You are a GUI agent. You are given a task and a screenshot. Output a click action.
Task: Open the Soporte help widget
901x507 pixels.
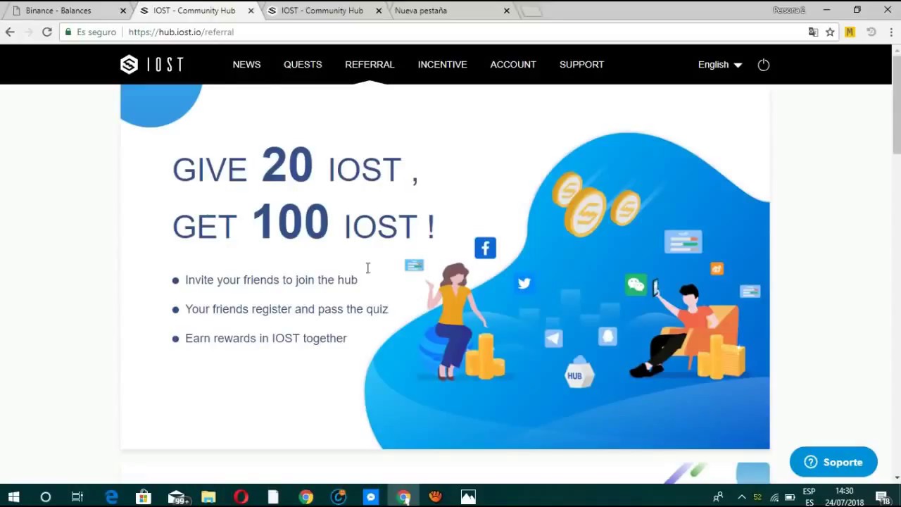pyautogui.click(x=833, y=462)
